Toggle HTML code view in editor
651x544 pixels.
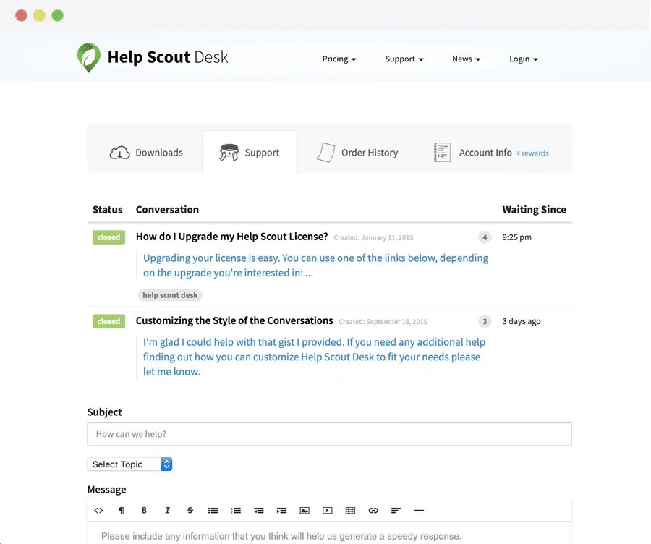pos(99,511)
